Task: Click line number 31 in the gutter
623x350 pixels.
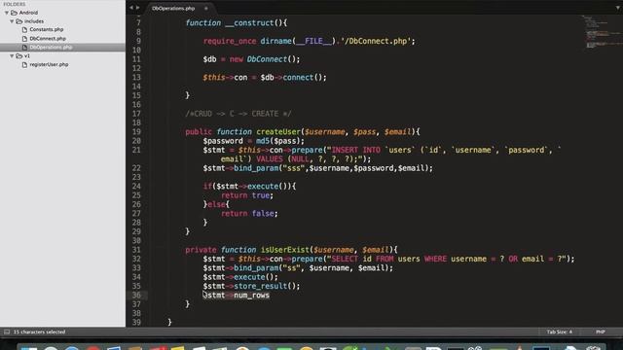Action: click(x=136, y=250)
